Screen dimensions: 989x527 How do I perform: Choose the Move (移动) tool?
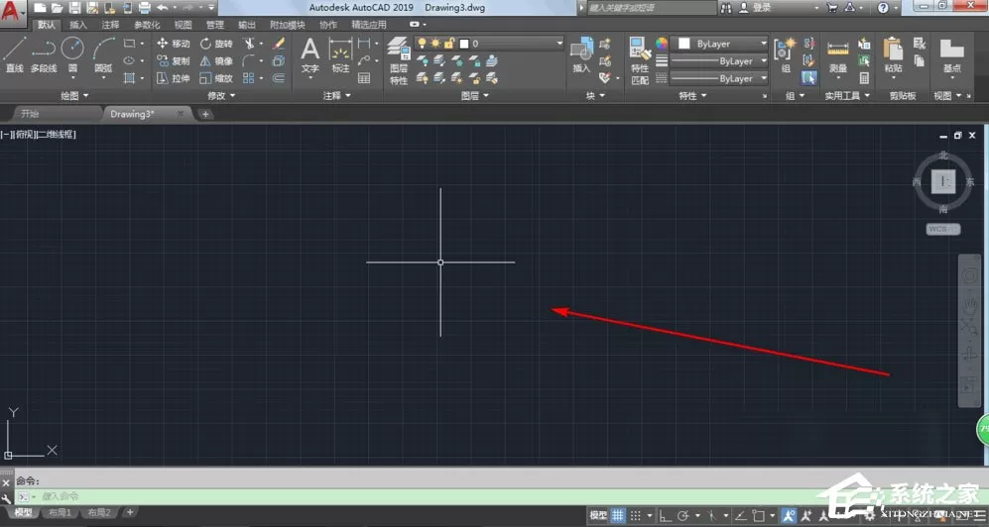point(174,44)
